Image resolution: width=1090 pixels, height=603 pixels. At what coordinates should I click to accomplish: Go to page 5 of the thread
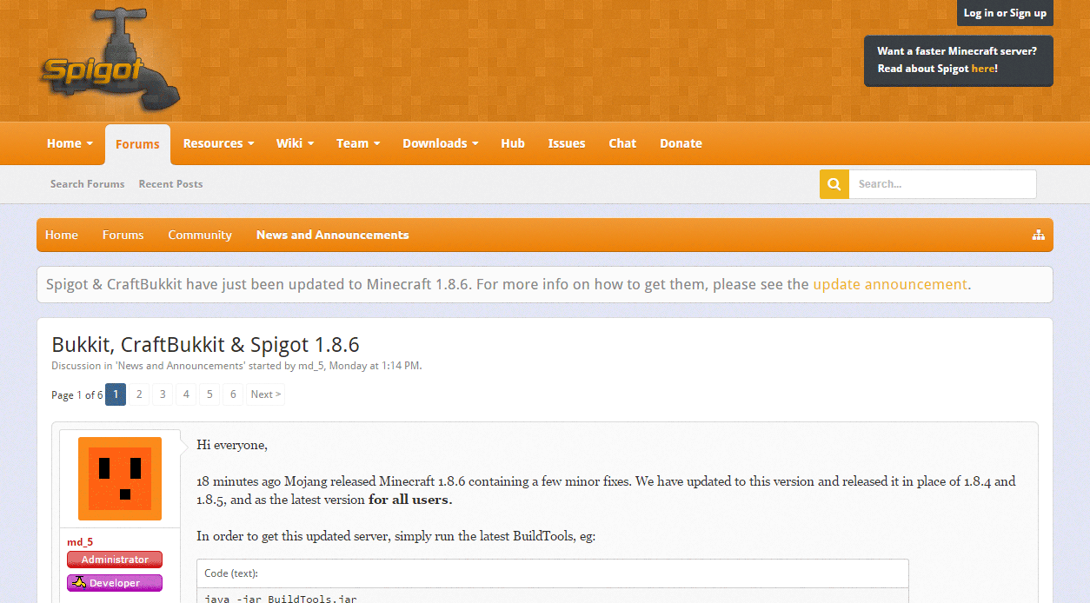point(209,394)
